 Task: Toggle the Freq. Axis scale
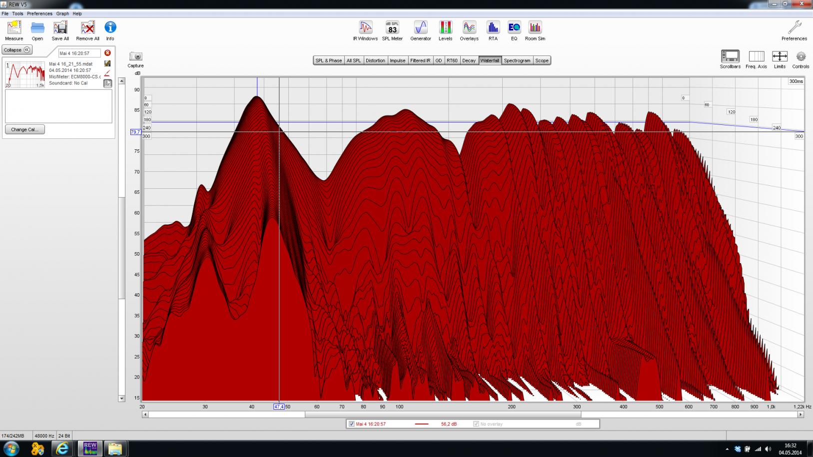[x=756, y=59]
